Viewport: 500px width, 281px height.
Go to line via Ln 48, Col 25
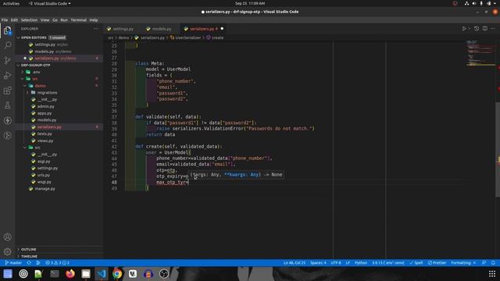(x=295, y=263)
